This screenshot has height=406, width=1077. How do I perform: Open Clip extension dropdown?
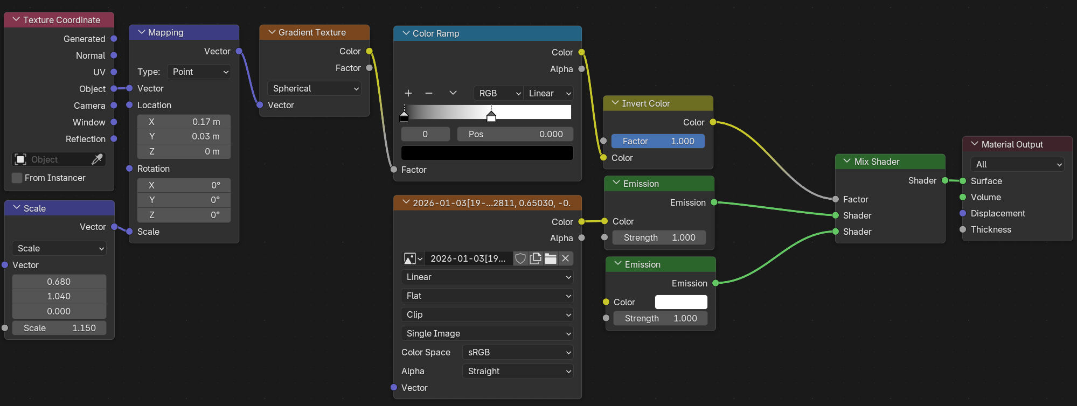(x=487, y=314)
